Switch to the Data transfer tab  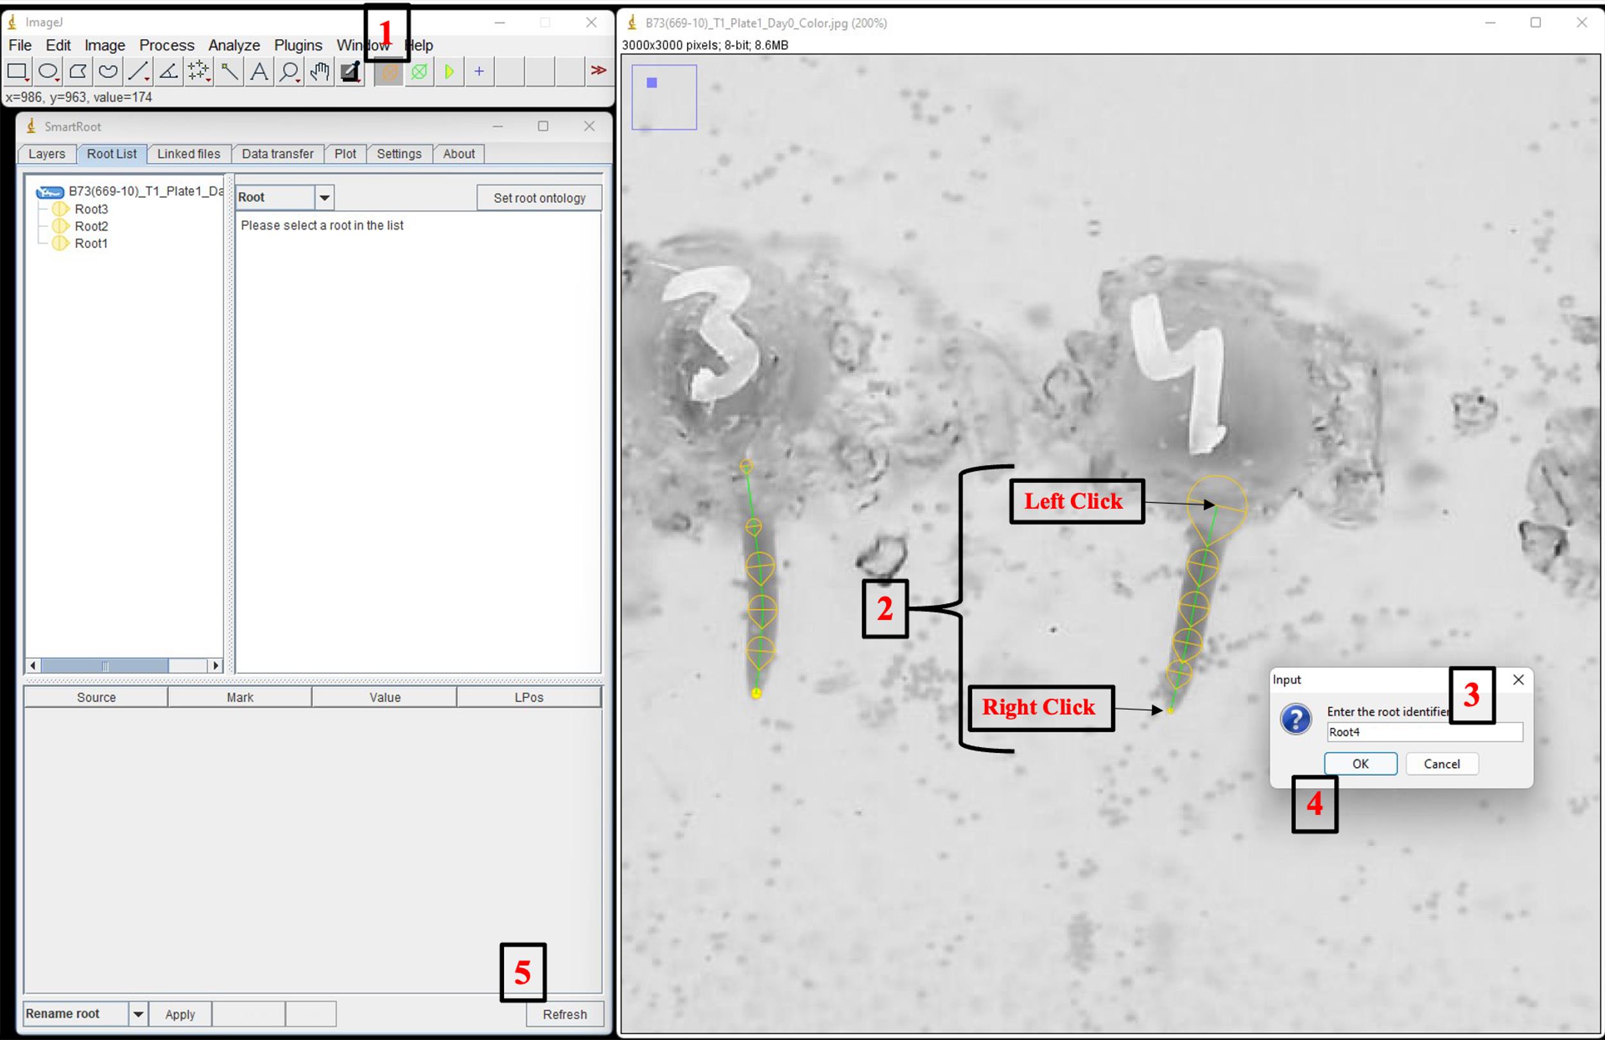coord(277,154)
